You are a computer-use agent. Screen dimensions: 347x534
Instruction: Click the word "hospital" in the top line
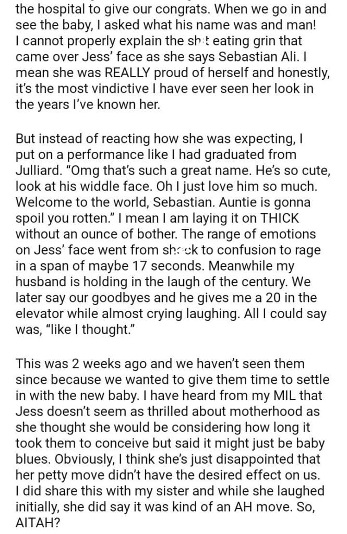(x=59, y=9)
